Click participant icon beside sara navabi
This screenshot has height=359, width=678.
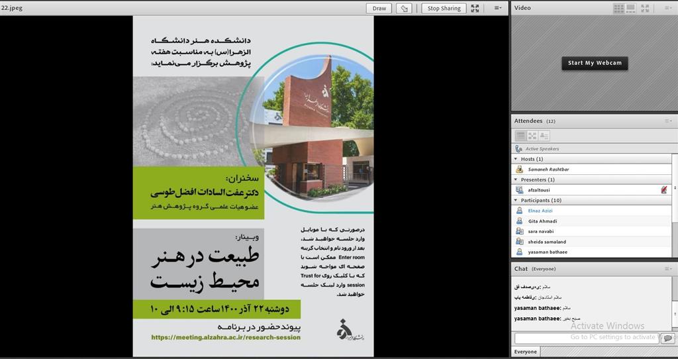(x=519, y=231)
